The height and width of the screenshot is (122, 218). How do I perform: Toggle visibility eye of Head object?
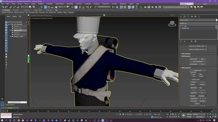click(11, 30)
